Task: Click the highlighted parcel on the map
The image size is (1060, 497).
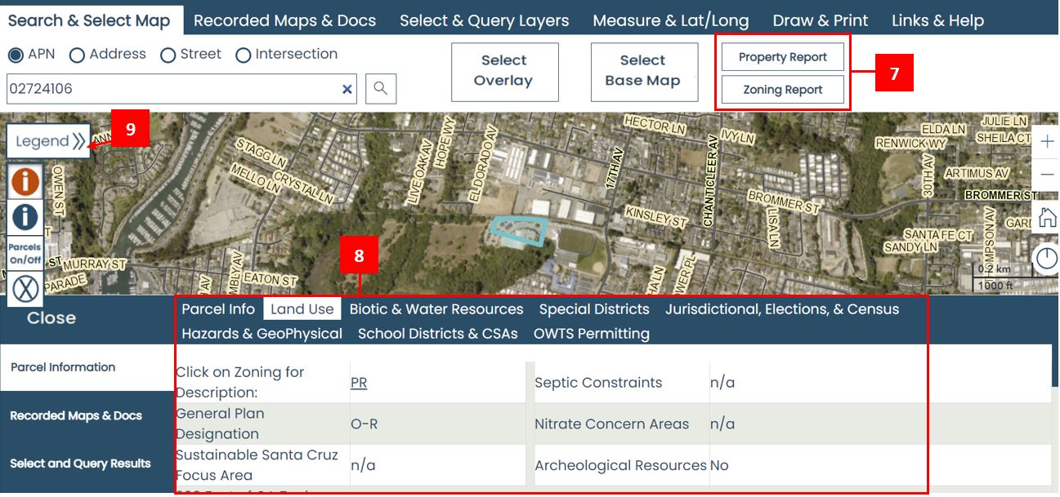Action: click(520, 231)
